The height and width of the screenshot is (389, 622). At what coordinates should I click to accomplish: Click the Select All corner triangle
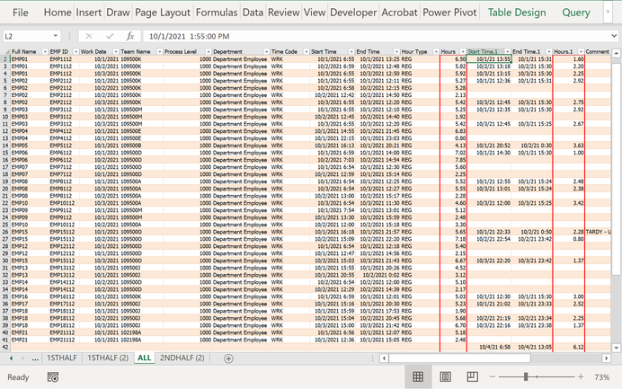point(5,51)
